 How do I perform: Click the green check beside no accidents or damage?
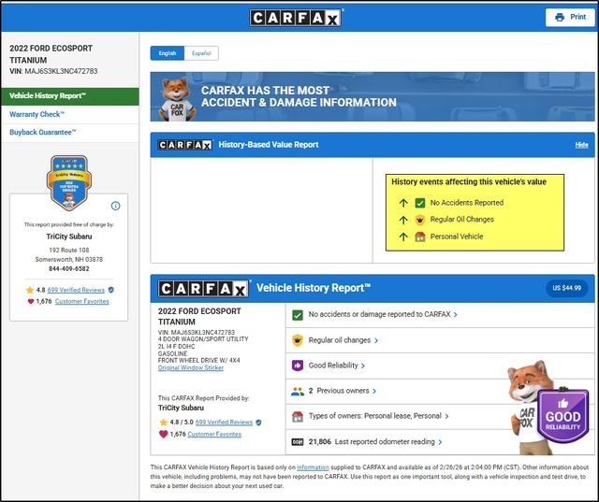pos(298,315)
